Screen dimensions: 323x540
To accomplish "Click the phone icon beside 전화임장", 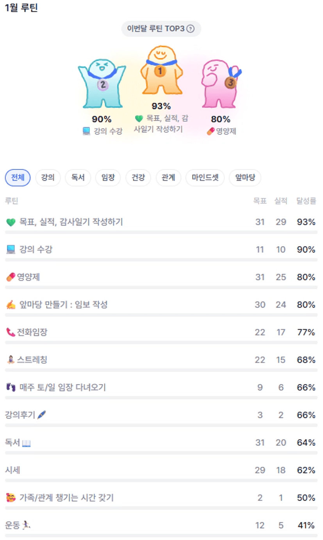I will (10, 332).
